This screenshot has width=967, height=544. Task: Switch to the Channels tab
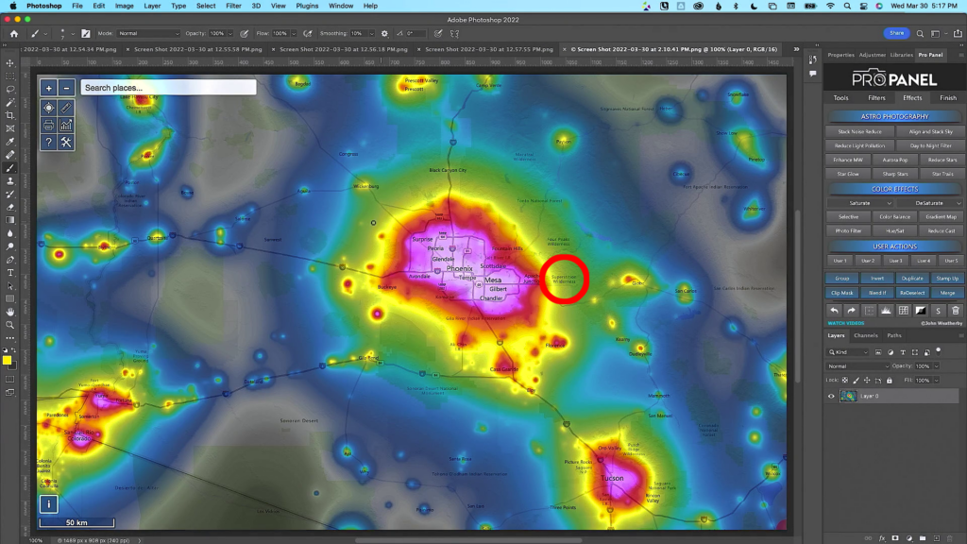(865, 335)
